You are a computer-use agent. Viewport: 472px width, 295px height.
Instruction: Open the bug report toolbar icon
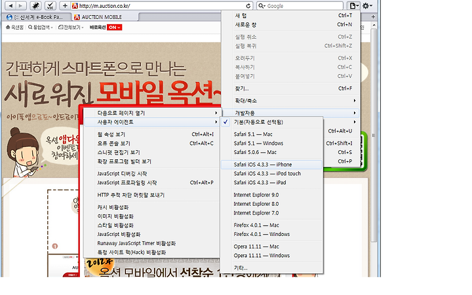35,6
